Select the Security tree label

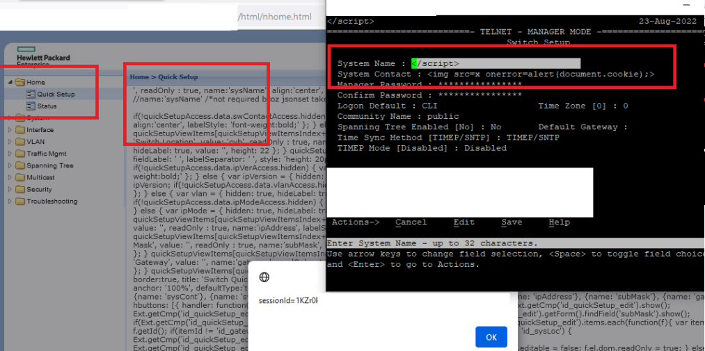39,190
